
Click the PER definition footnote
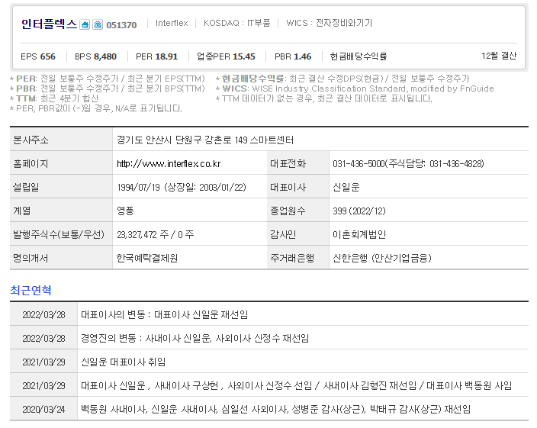108,79
